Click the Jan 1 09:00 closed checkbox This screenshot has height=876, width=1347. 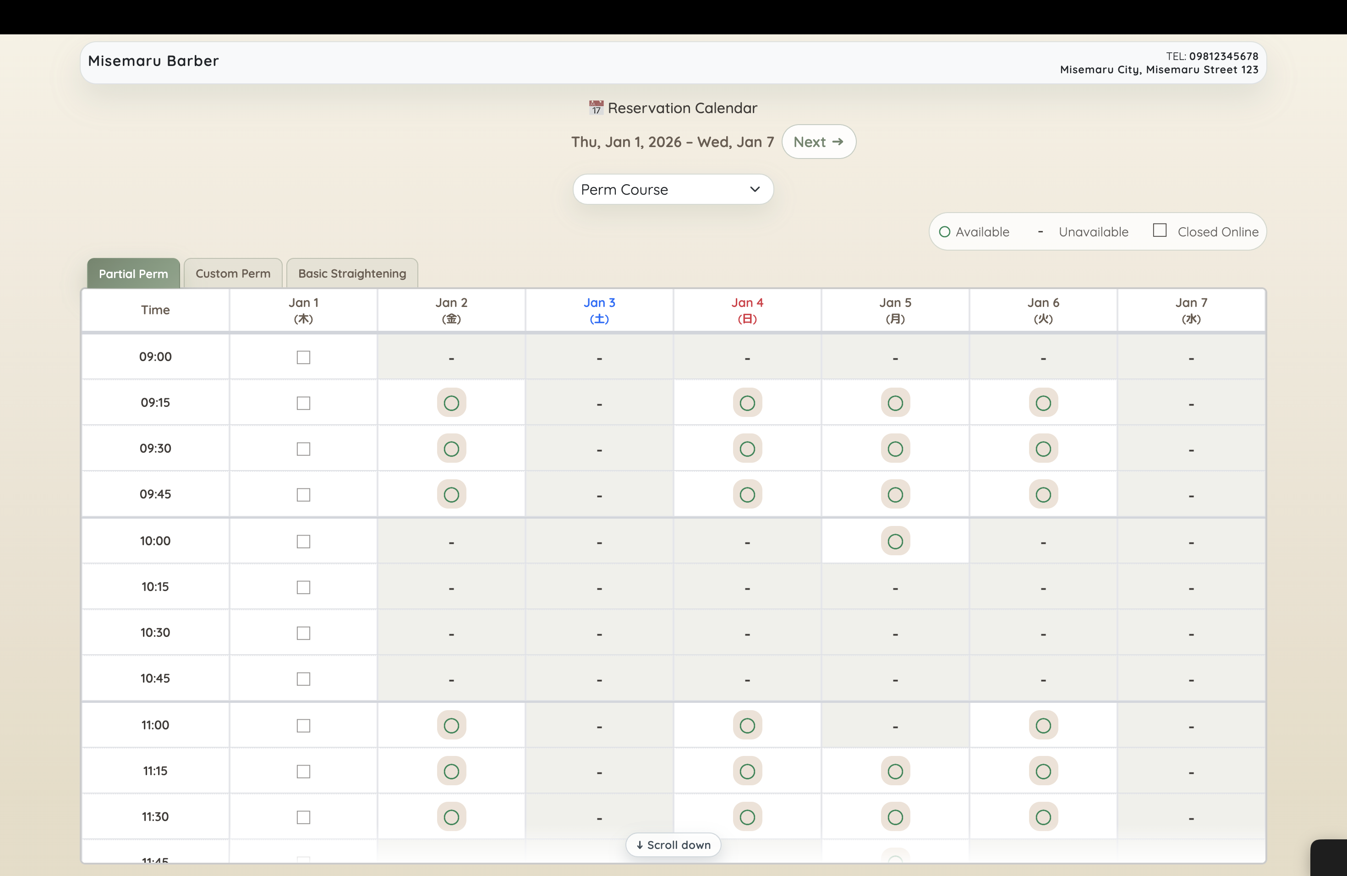point(303,357)
